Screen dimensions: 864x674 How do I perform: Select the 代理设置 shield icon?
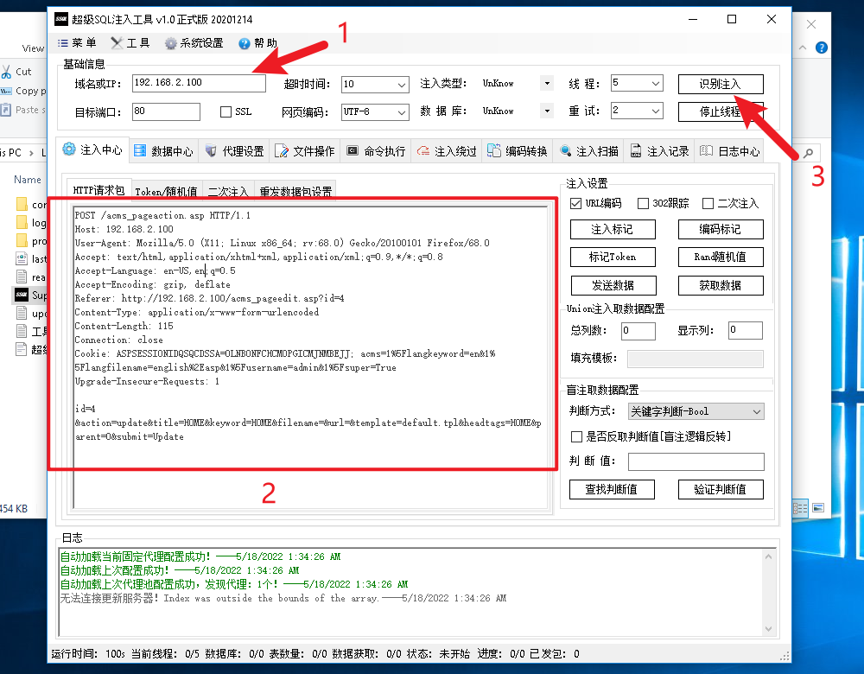pos(212,151)
